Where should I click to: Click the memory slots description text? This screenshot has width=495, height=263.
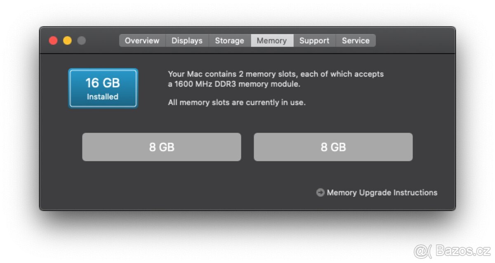(x=276, y=74)
